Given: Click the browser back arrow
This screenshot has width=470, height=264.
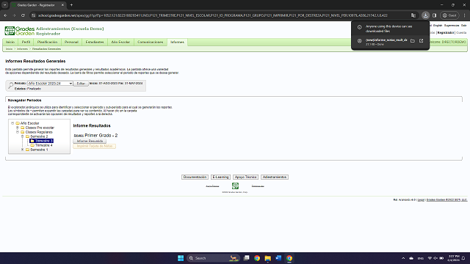Looking at the screenshot, I should [x=5, y=15].
